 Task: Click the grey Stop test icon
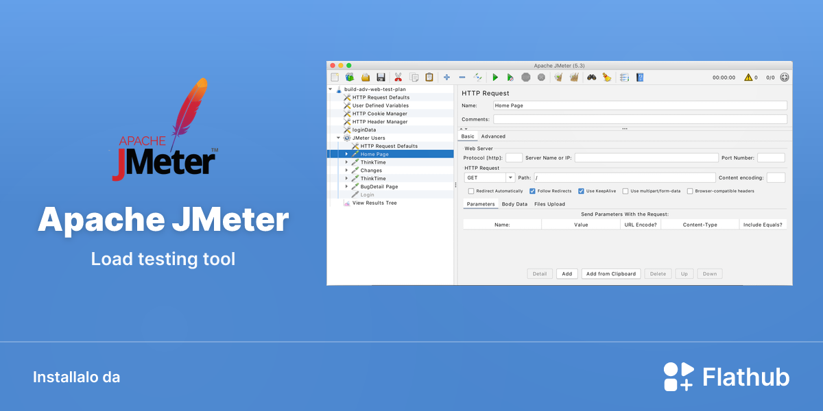pos(526,77)
